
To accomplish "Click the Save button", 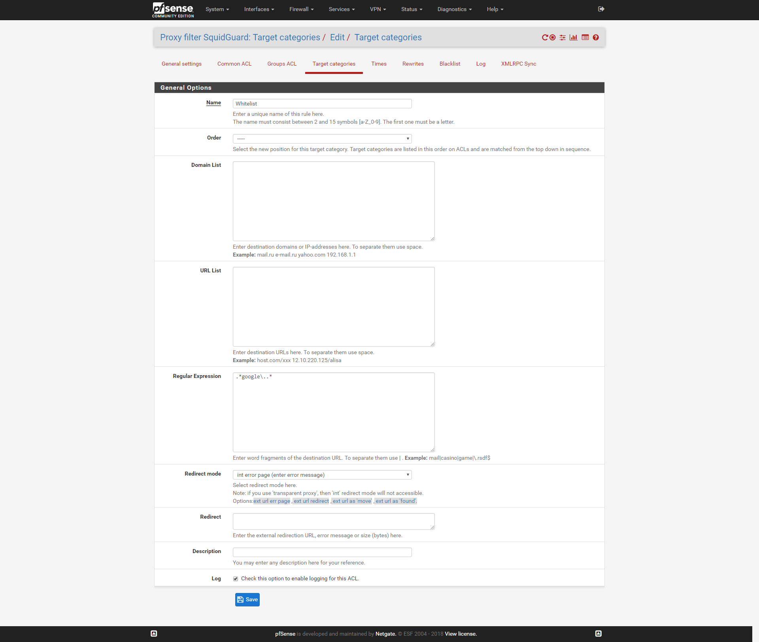I will tap(247, 600).
